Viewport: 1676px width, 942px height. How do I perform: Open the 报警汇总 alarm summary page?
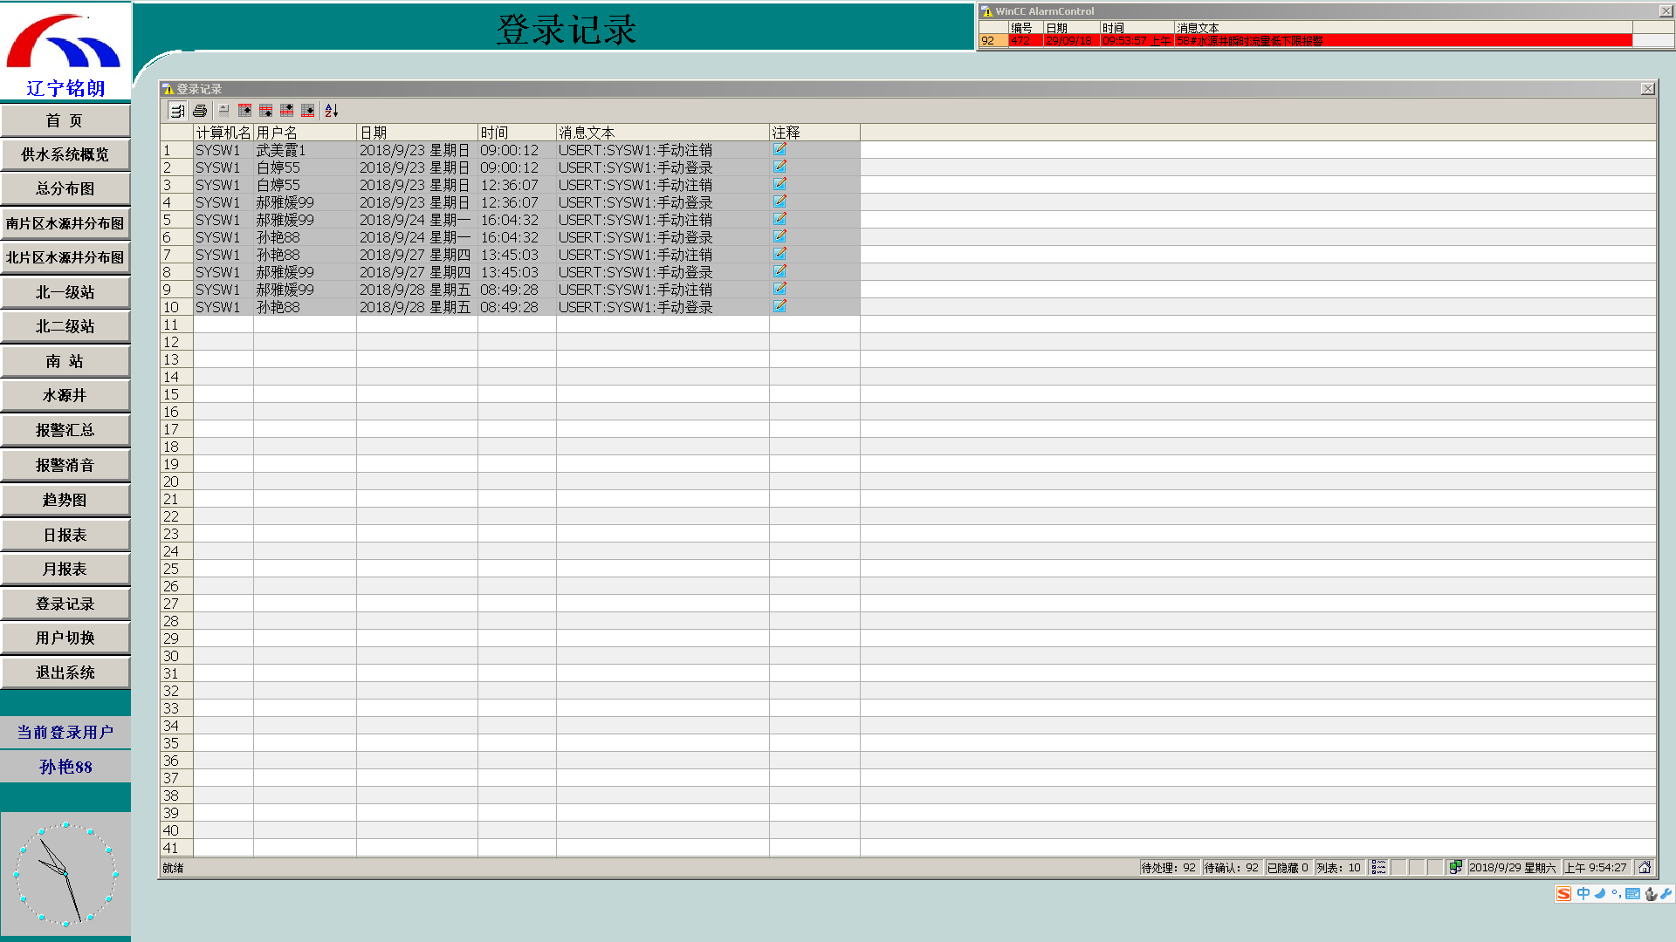click(x=65, y=430)
